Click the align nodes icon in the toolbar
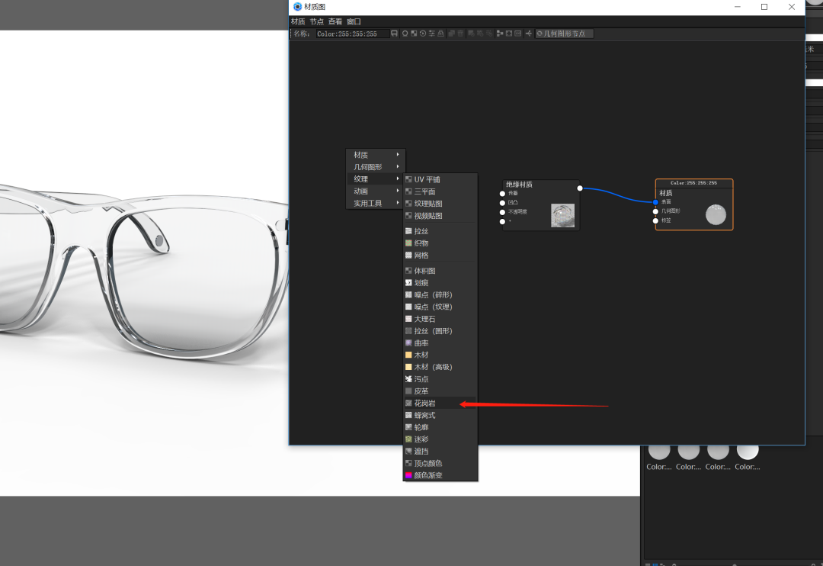Screen dimensions: 823x566 coord(500,34)
